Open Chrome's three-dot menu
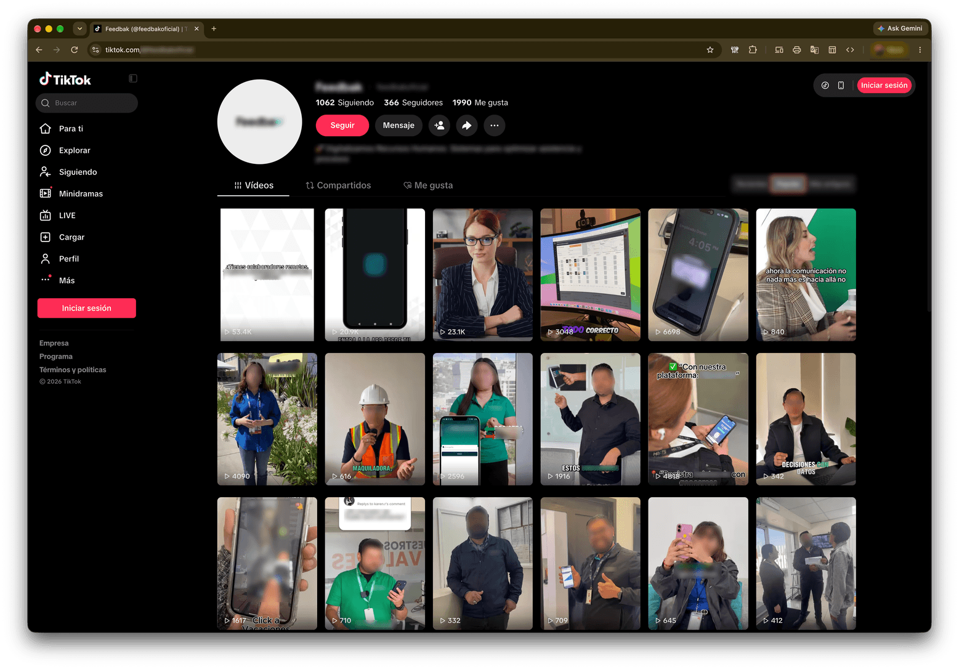Screen dimensions: 959x669 coord(920,50)
